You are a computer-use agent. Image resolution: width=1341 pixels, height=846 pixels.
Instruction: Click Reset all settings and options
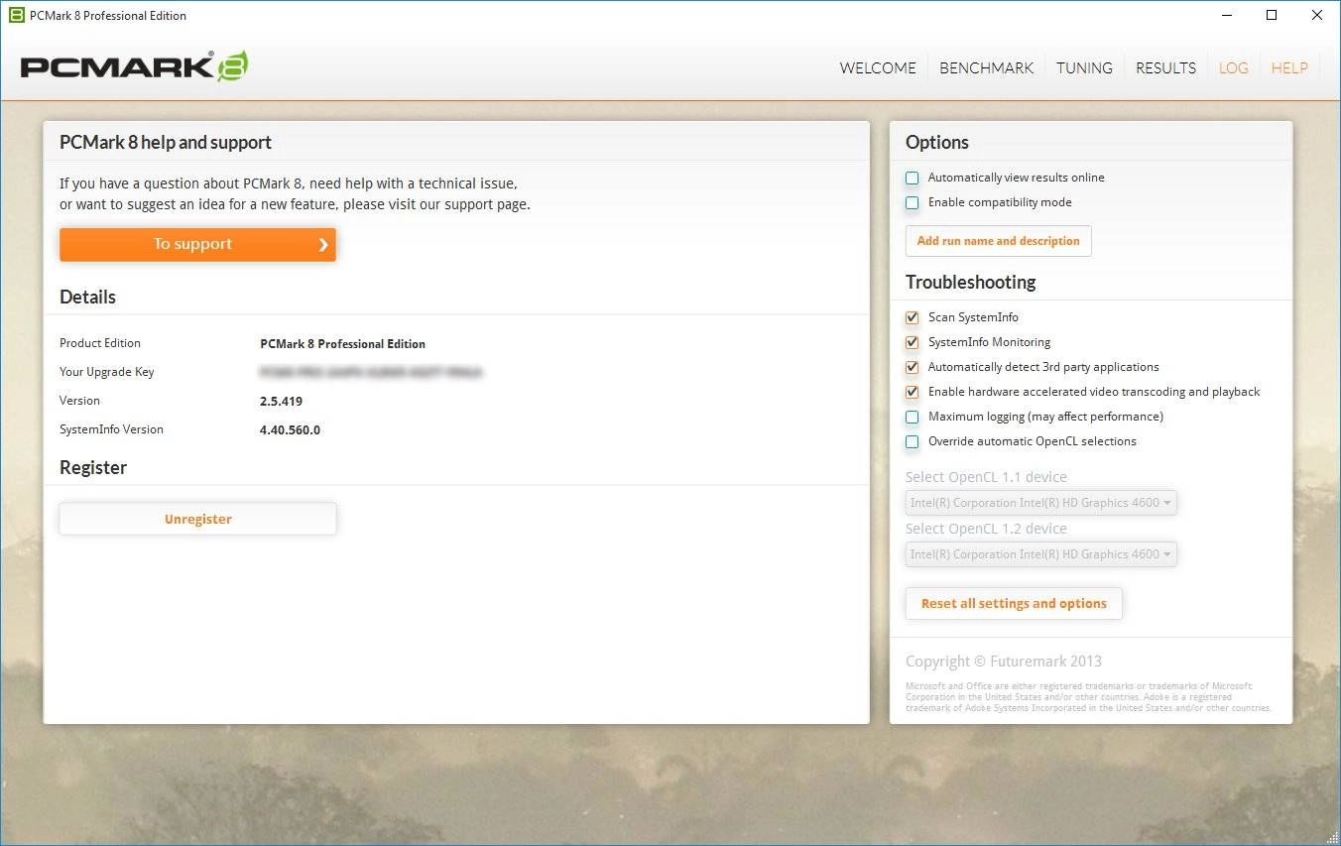(x=1014, y=603)
